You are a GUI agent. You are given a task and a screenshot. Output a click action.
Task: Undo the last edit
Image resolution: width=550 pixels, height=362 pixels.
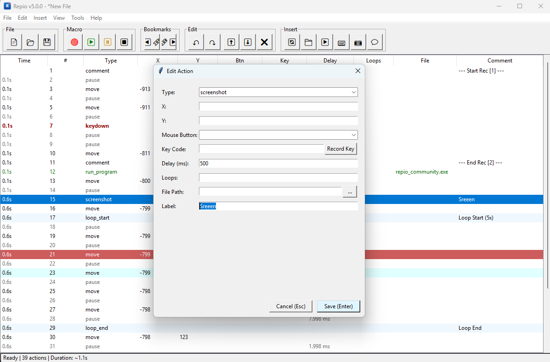pos(195,42)
